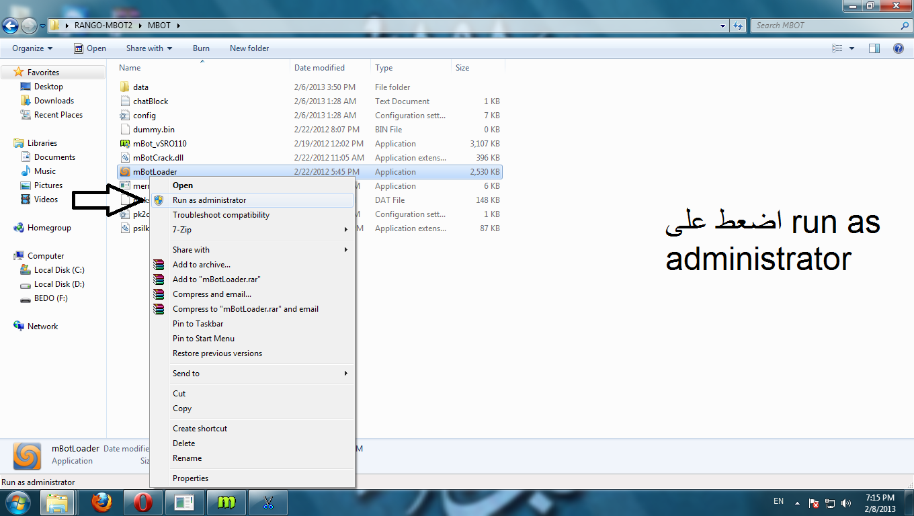Image resolution: width=914 pixels, height=516 pixels.
Task: Select Libraries in the navigation pane
Action: pyautogui.click(x=42, y=143)
